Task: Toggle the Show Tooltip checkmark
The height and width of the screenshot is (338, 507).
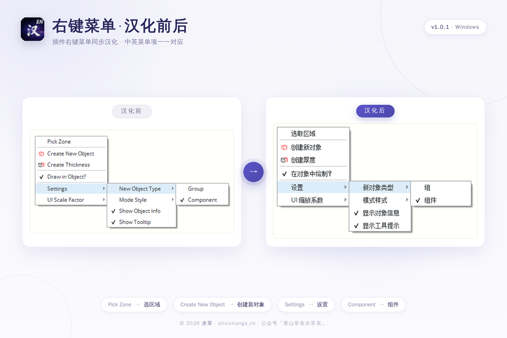Action: coord(113,222)
